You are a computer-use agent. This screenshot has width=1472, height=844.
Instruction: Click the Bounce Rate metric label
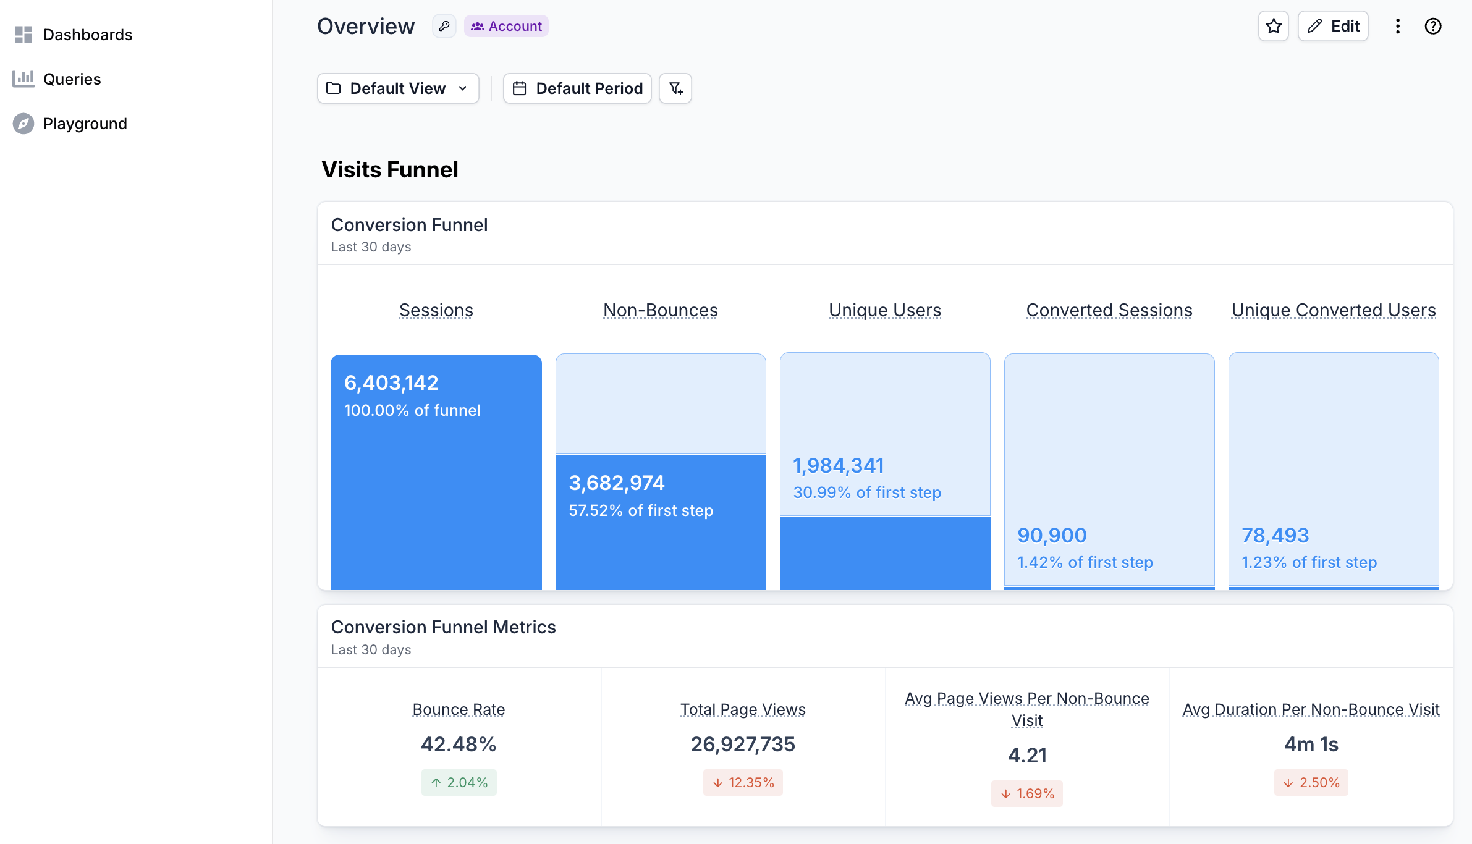coord(459,709)
